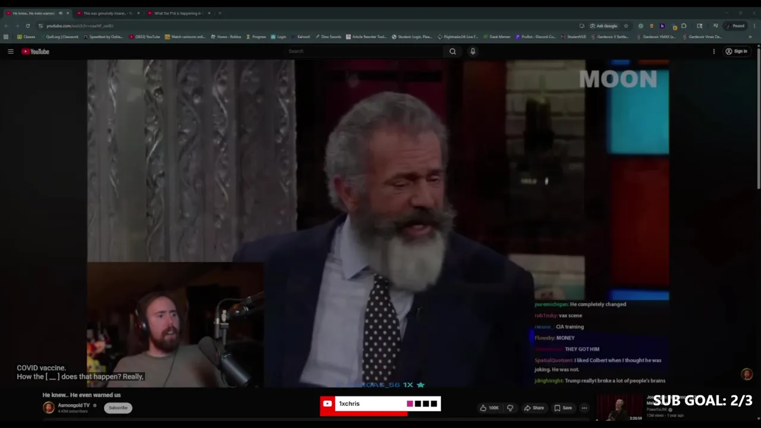This screenshot has width=761, height=428.
Task: Open the browser apps grid icon
Action: point(6,37)
